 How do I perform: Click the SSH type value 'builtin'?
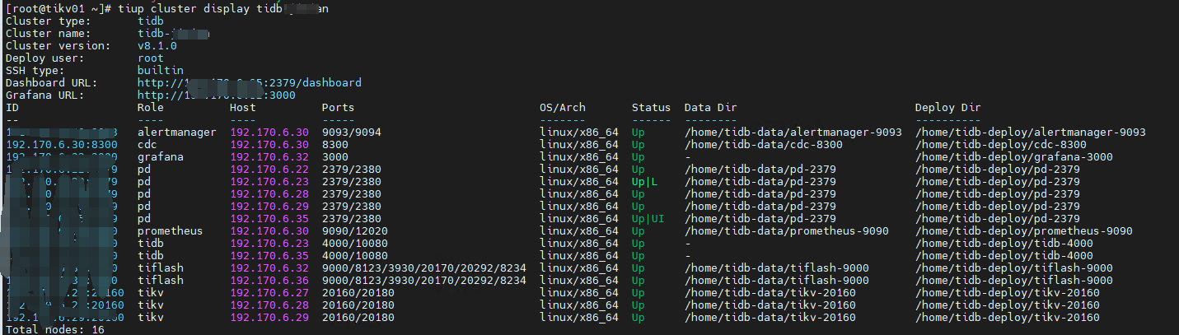coord(160,71)
